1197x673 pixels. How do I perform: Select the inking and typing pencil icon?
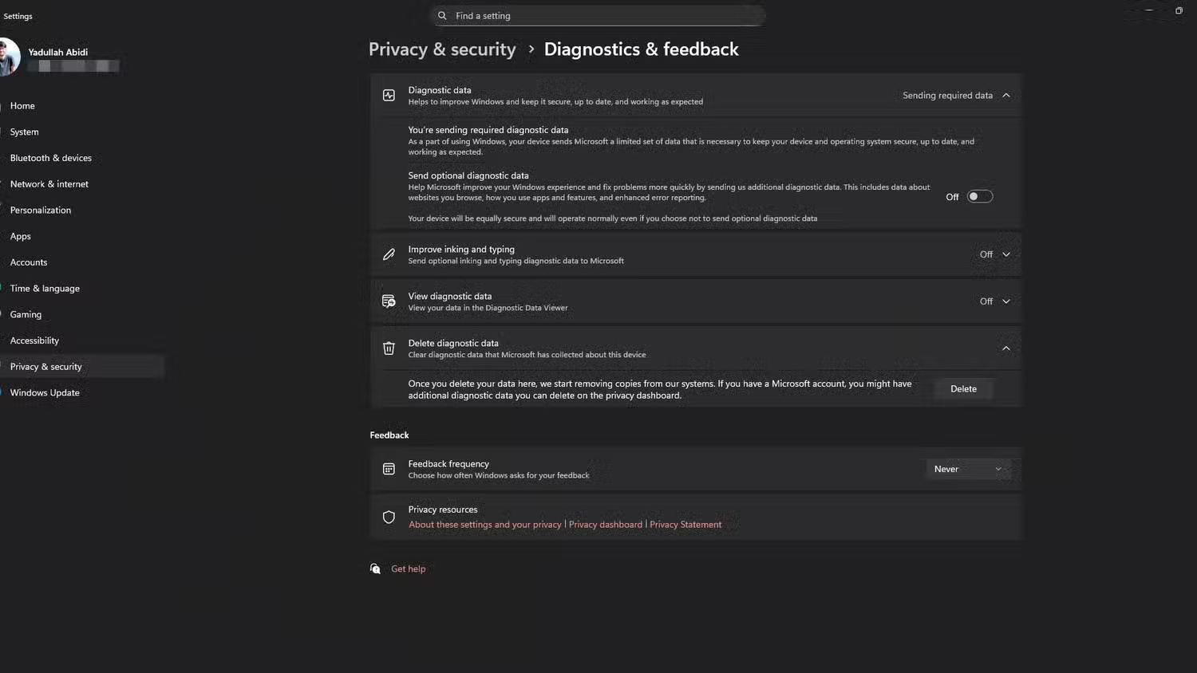point(389,254)
